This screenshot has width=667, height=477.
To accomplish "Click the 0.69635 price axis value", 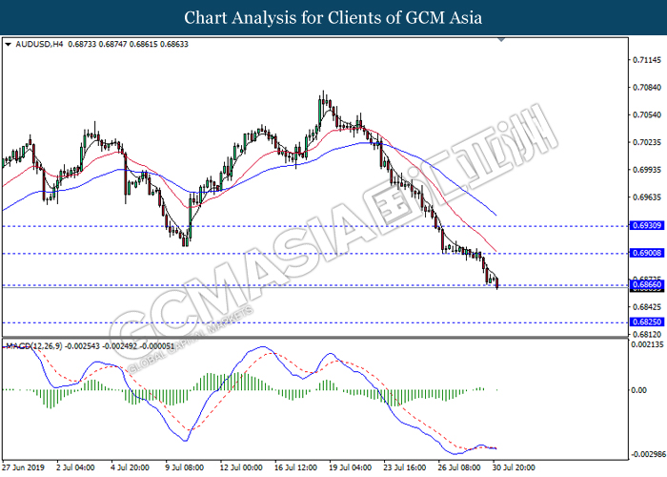I will click(x=647, y=197).
